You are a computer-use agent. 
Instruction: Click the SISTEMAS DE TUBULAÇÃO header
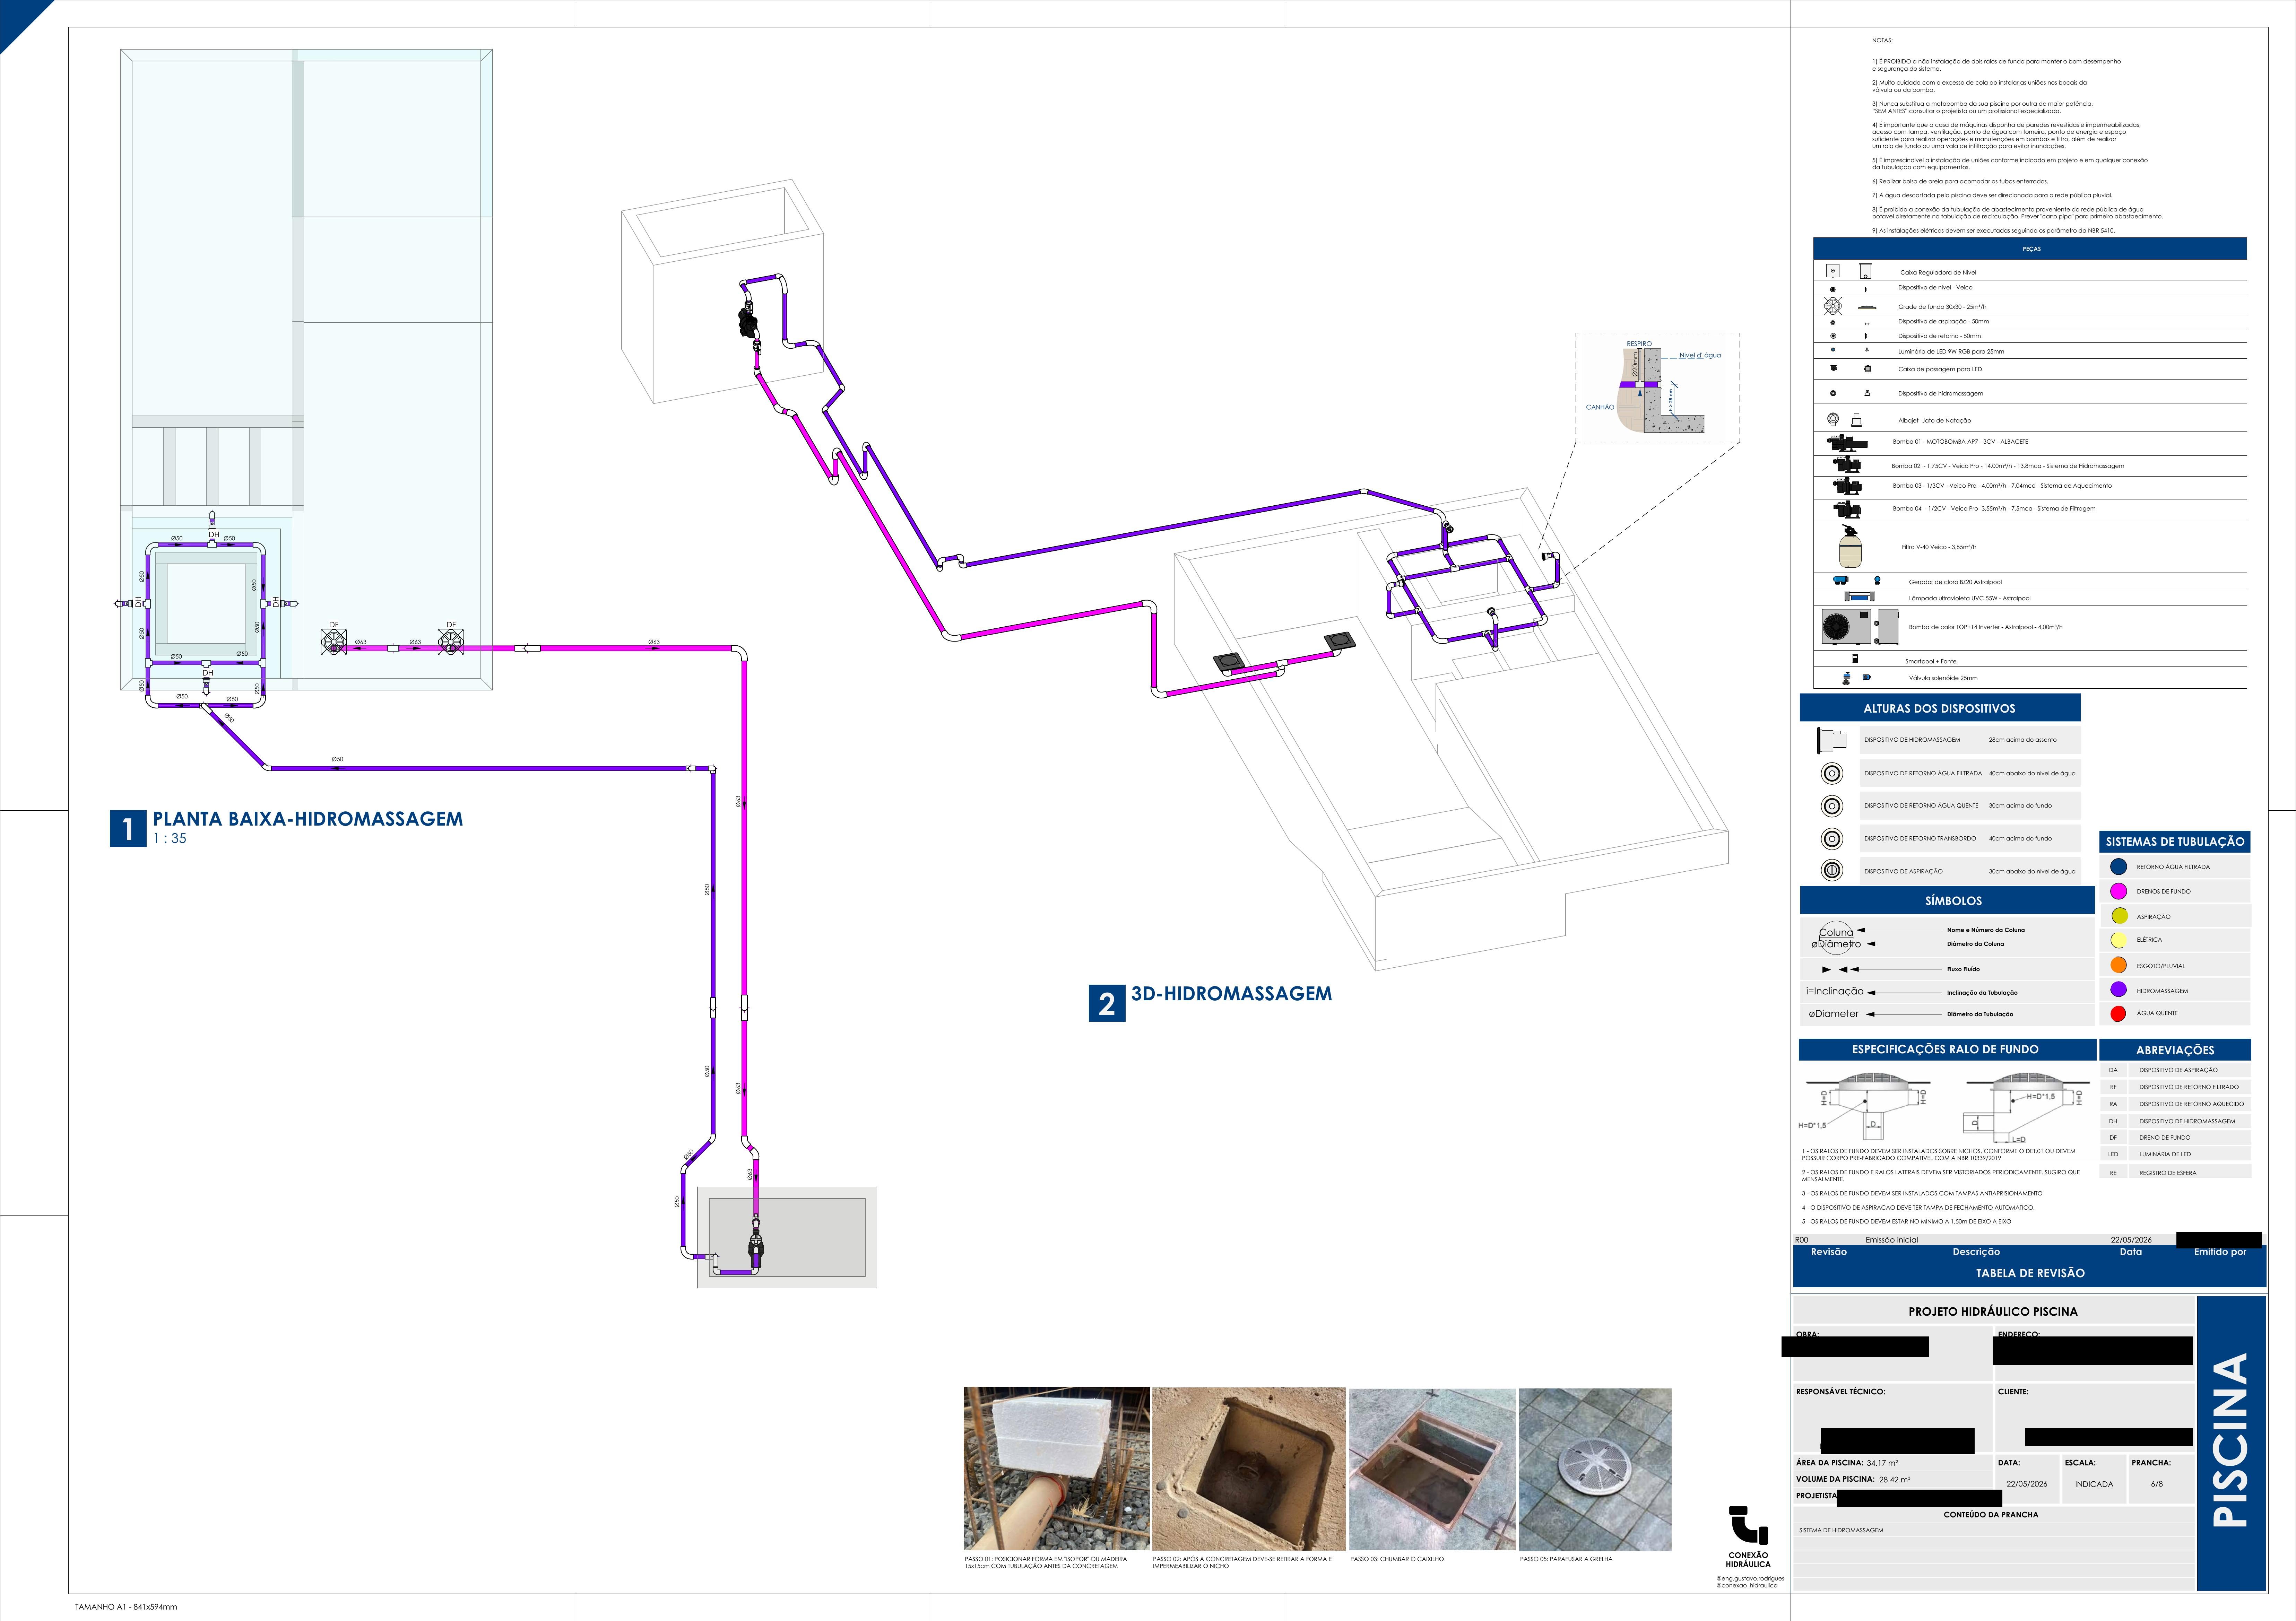(2175, 842)
